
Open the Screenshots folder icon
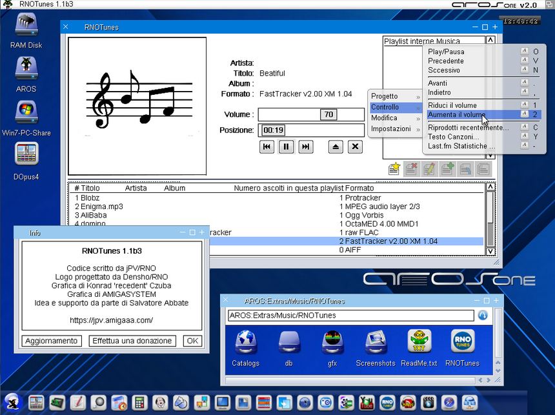(x=376, y=343)
